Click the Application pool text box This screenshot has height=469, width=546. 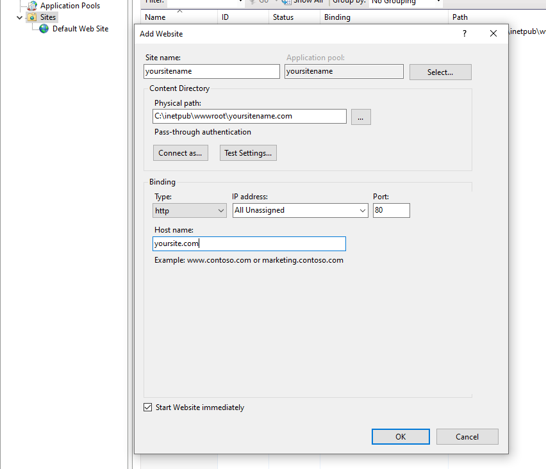[x=344, y=71]
